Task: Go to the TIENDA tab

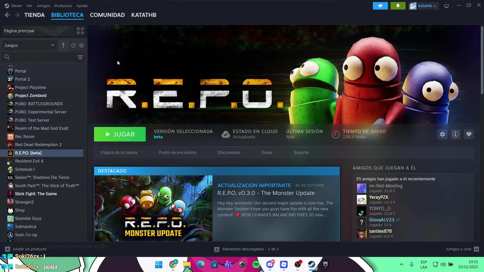Action: (34, 15)
